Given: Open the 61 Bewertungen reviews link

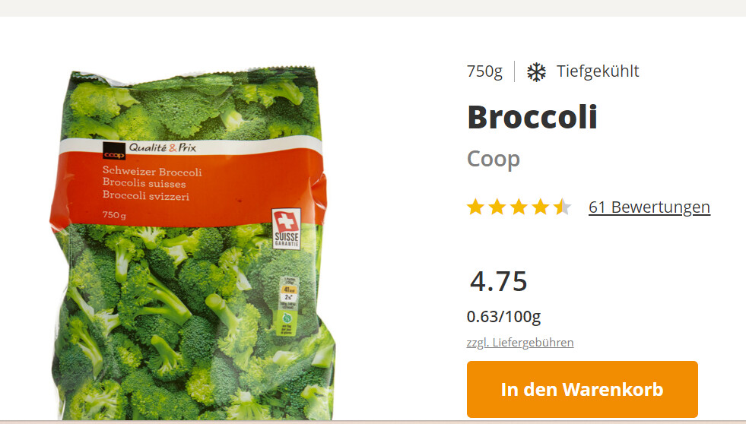Looking at the screenshot, I should (x=649, y=207).
